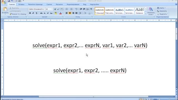Screen dimensions: 178x100
Task: Click the Вставить paste icon
Action: pos(5,9)
